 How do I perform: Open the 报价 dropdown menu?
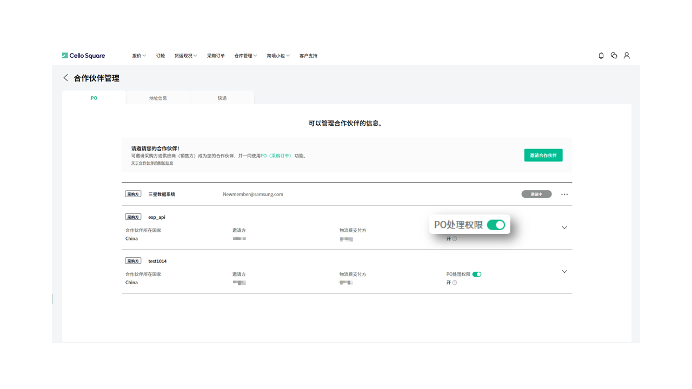[139, 56]
